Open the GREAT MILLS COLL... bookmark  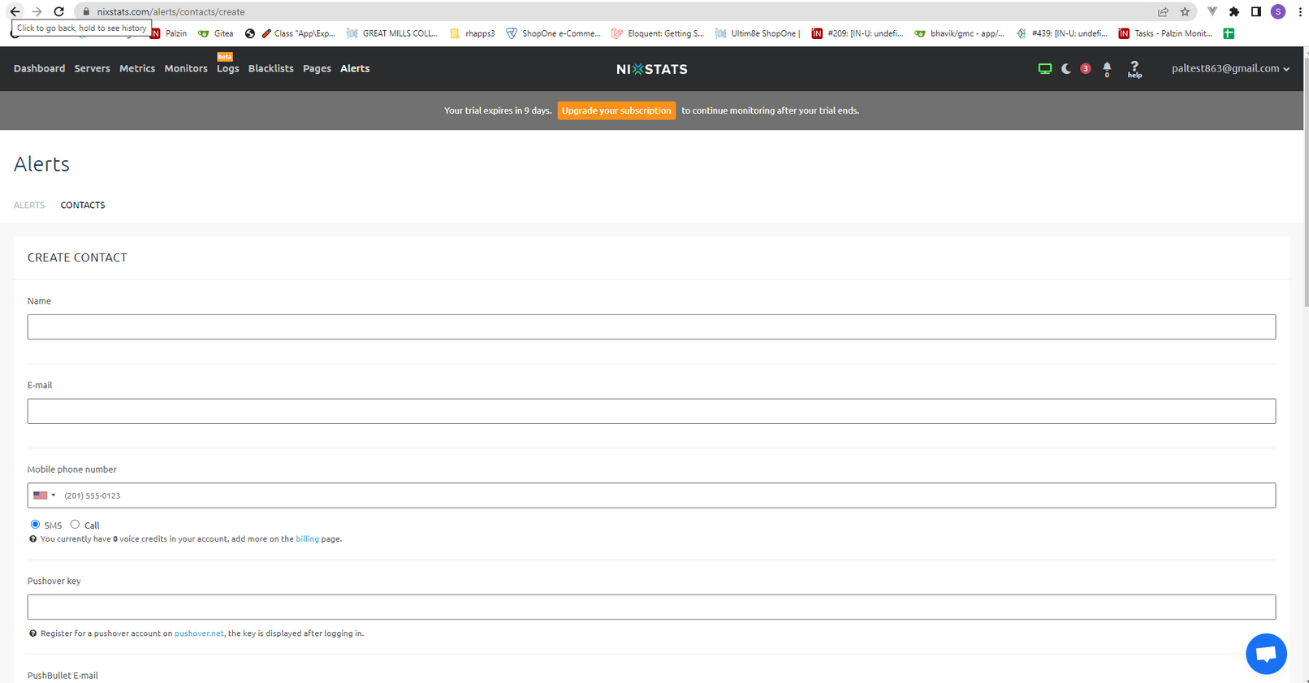coord(392,33)
